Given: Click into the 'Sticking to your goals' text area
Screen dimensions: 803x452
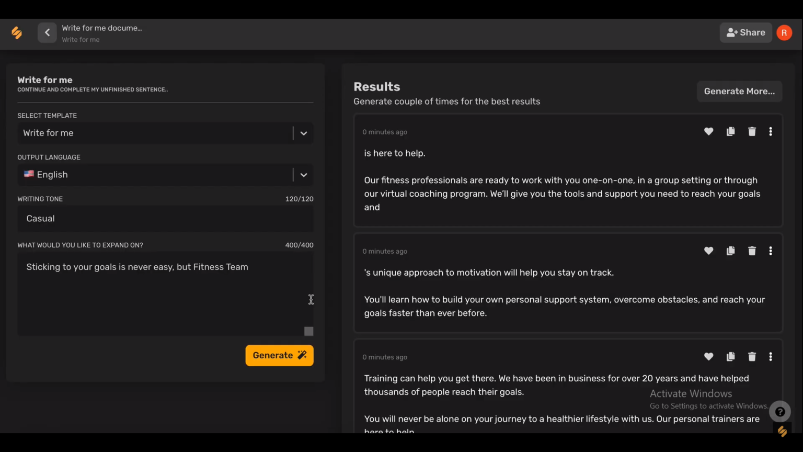Looking at the screenshot, I should click(x=165, y=294).
